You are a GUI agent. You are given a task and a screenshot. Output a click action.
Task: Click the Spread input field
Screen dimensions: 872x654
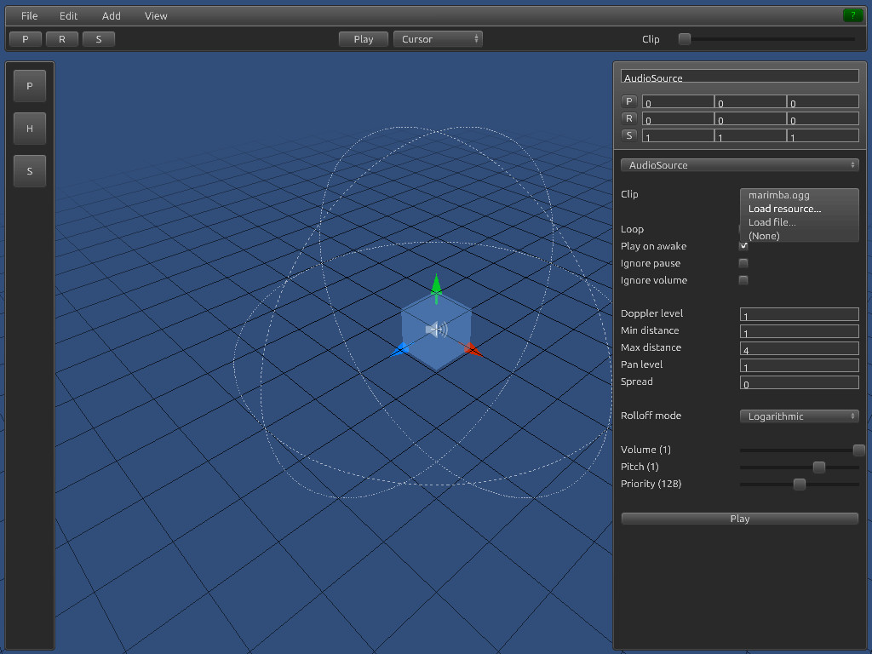point(799,382)
